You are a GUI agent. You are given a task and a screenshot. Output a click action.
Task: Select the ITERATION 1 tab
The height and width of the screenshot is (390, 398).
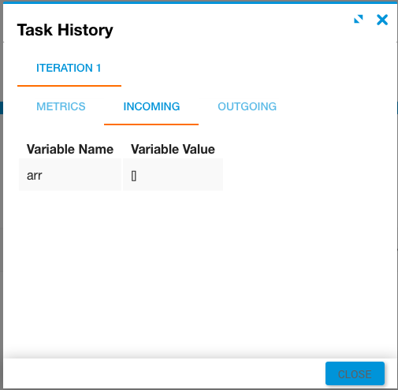coord(69,68)
